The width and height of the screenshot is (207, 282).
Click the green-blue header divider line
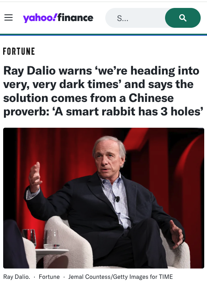pos(103,35)
